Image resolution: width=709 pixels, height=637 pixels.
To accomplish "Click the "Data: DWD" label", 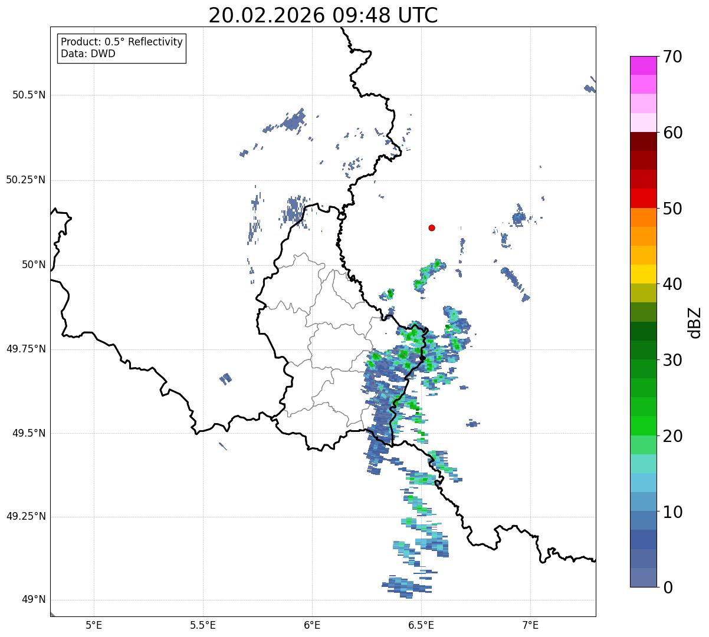I will (x=88, y=54).
